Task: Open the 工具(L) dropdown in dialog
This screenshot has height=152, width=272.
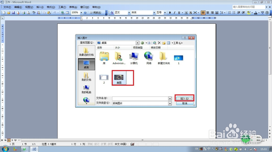Action: 177,43
